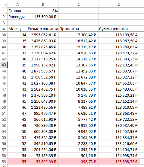Select capital value 2 595 062,61 ₽

tap(43, 35)
